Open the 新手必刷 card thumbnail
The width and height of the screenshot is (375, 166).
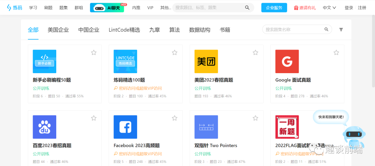tap(44, 61)
